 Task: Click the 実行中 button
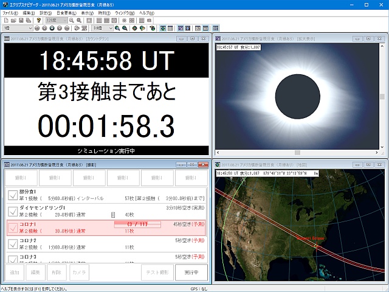[x=191, y=272]
